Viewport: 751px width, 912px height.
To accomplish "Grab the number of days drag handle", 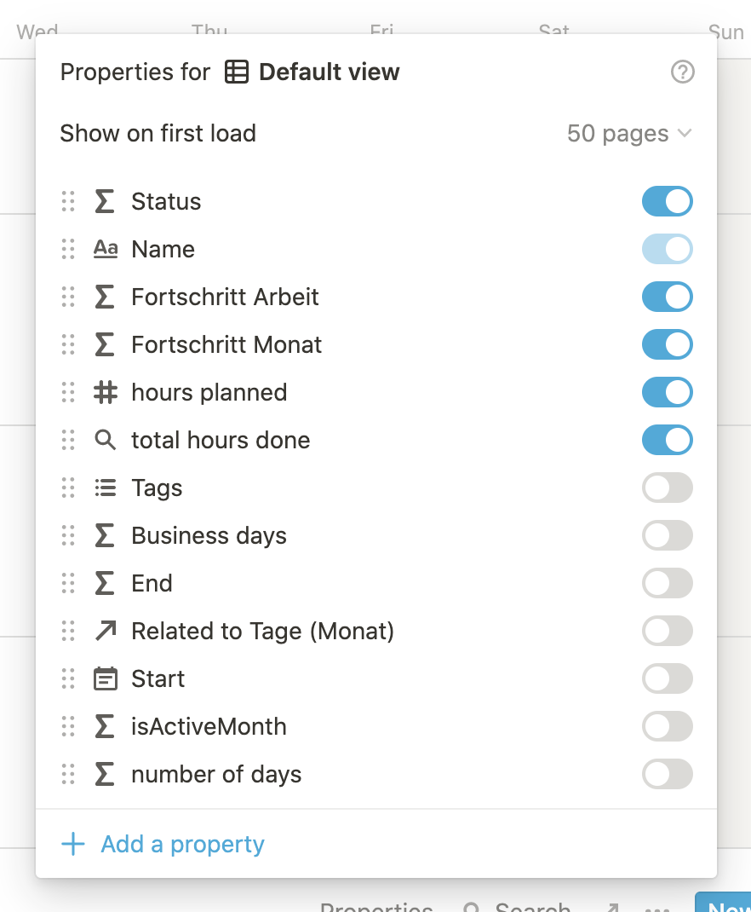I will tap(68, 774).
